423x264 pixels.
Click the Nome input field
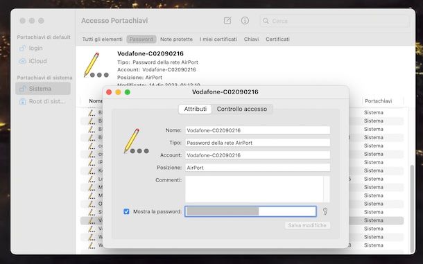pos(258,130)
